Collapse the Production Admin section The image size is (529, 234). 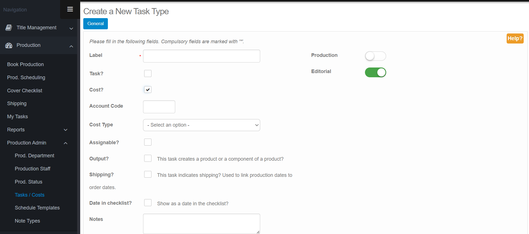(x=65, y=143)
